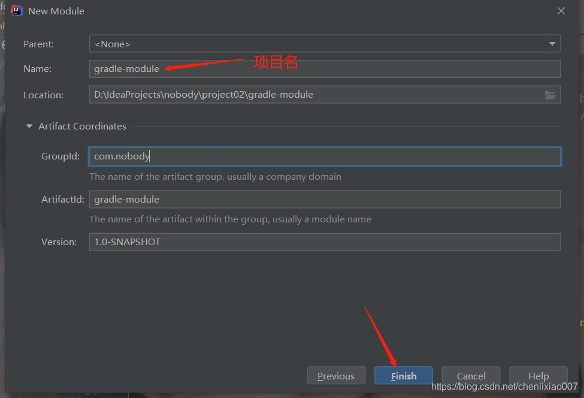Click the Name field with gradle-module
This screenshot has height=398, width=584.
[x=325, y=69]
